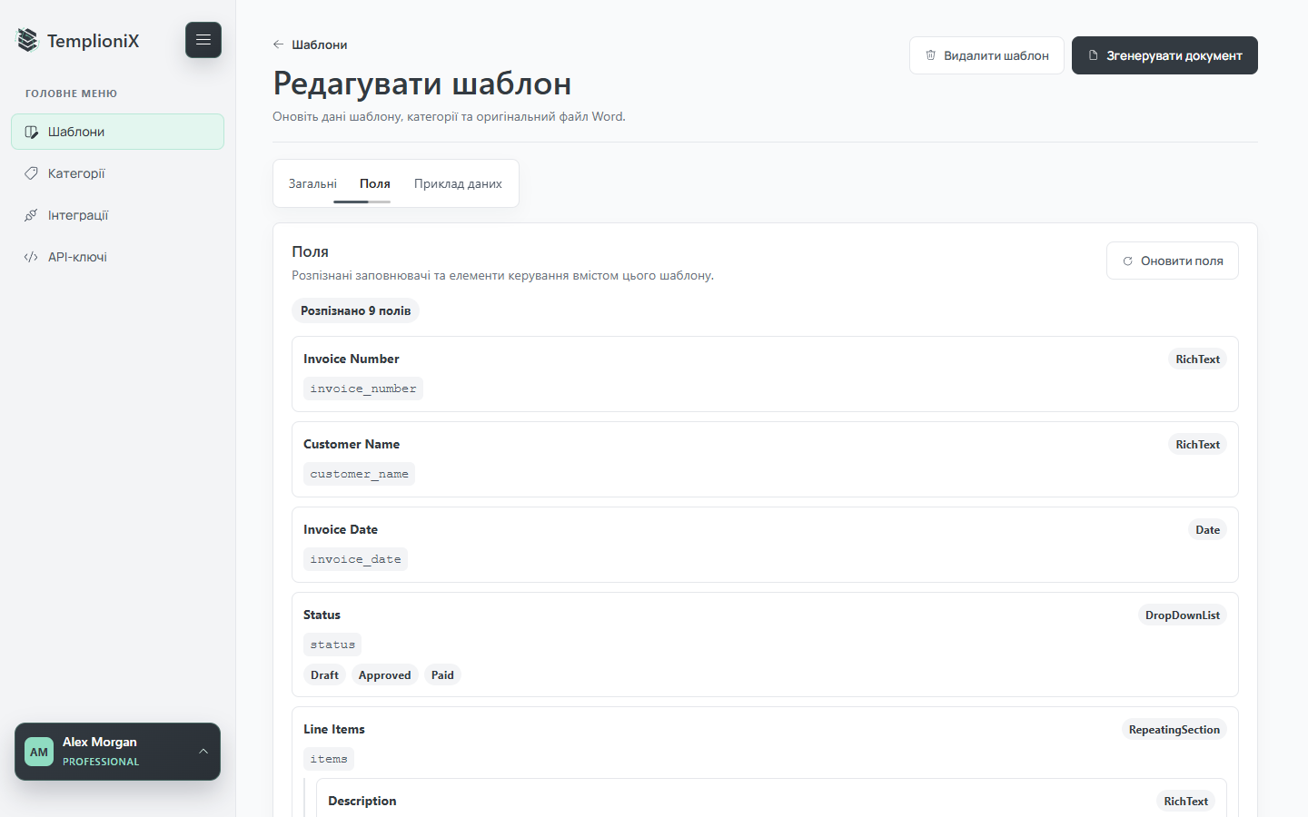
Task: Click the Invoice Number field title
Action: (x=352, y=359)
